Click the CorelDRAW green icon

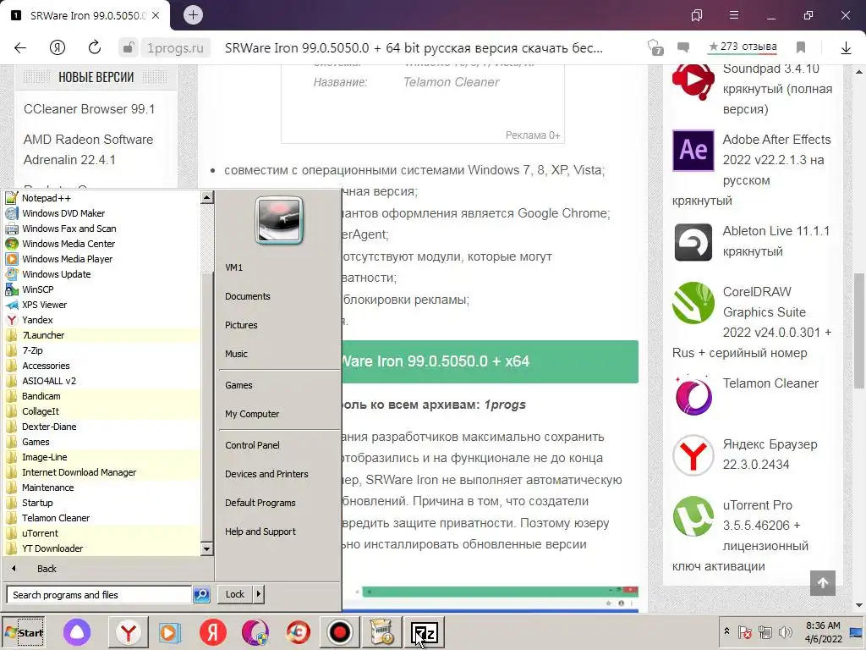(x=693, y=303)
